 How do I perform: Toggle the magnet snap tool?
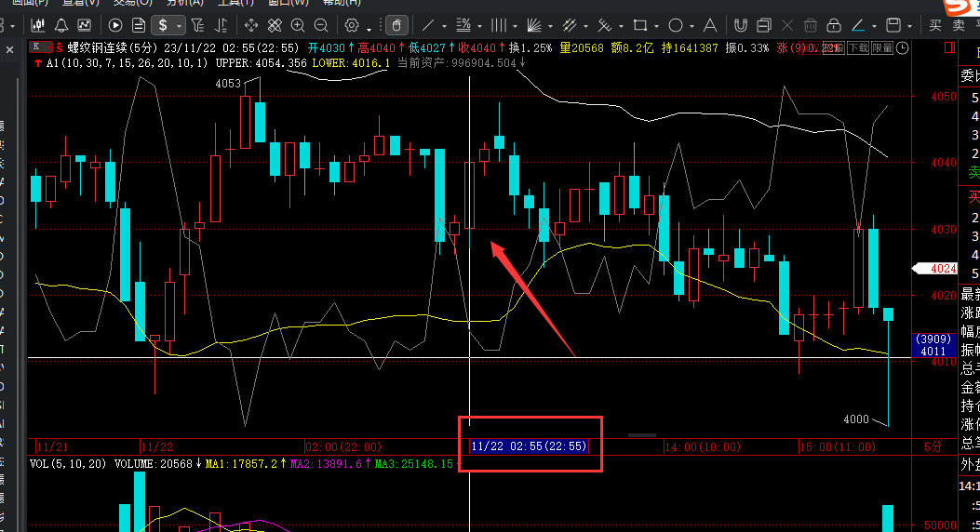(x=741, y=26)
